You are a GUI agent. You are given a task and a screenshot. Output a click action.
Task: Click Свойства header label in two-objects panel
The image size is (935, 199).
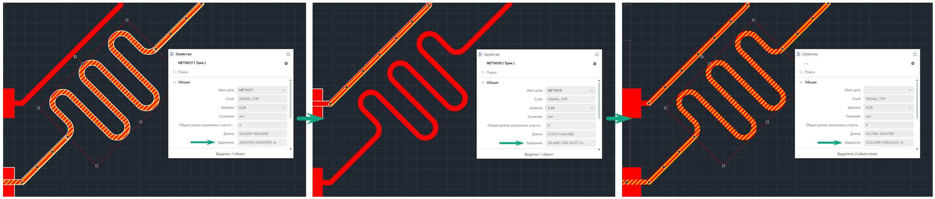point(810,54)
